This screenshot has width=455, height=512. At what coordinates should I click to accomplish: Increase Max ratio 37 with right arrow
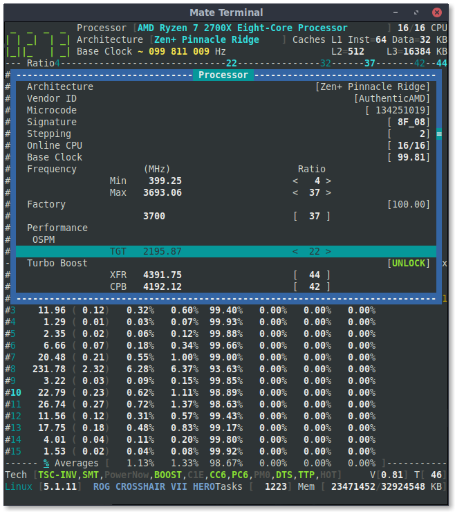click(328, 192)
